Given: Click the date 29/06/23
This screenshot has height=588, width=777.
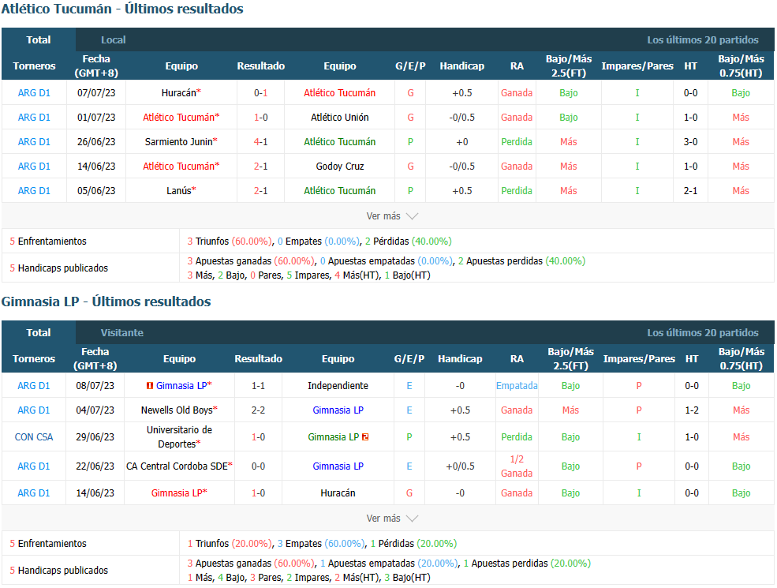Looking at the screenshot, I should click(x=95, y=437).
